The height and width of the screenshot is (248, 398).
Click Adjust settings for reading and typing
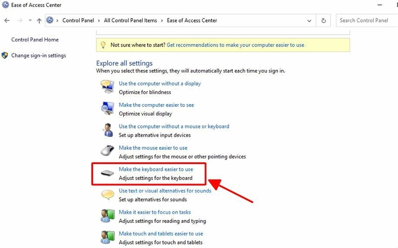tap(162, 221)
